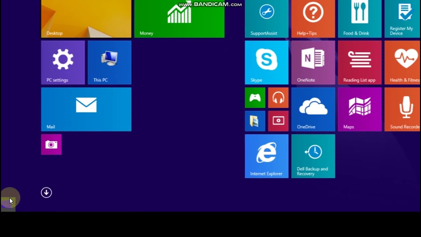
Task: Open the OneNote tile
Action: point(313,63)
